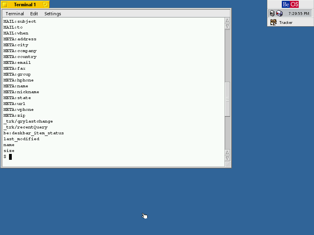
Task: Click the Tracker entry in Deskbar
Action: pyautogui.click(x=290, y=22)
